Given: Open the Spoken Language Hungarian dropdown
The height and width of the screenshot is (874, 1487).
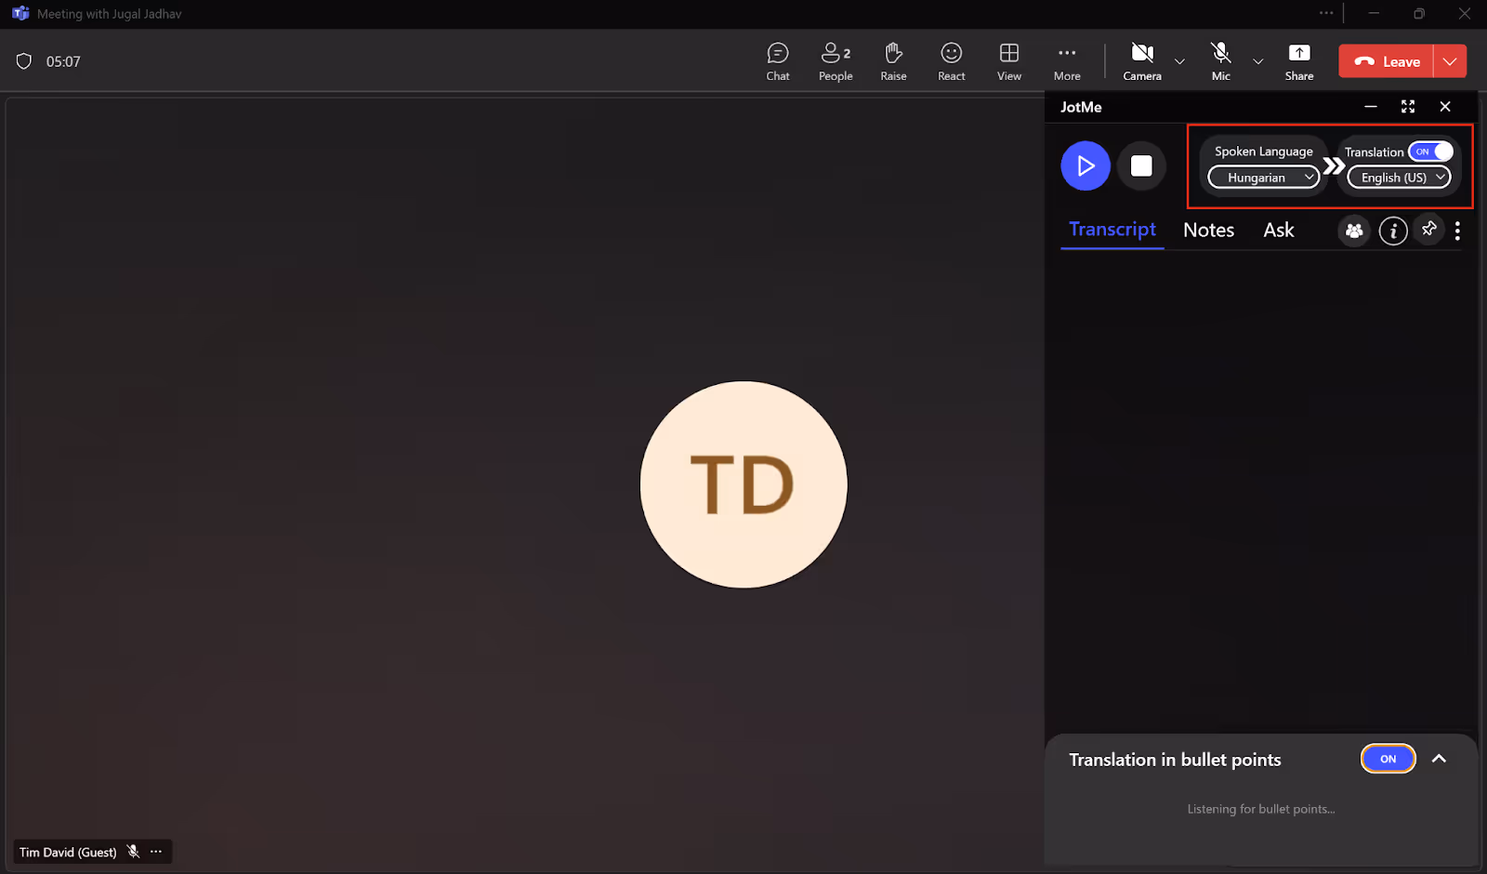Looking at the screenshot, I should pyautogui.click(x=1264, y=178).
